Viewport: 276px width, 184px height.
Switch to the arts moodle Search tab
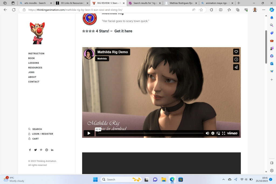36,3
